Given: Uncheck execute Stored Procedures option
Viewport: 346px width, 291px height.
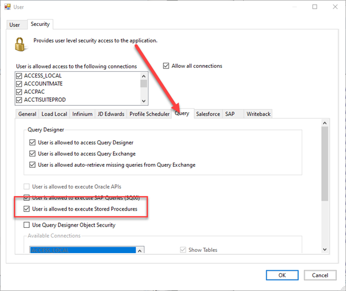Looking at the screenshot, I should [26, 209].
